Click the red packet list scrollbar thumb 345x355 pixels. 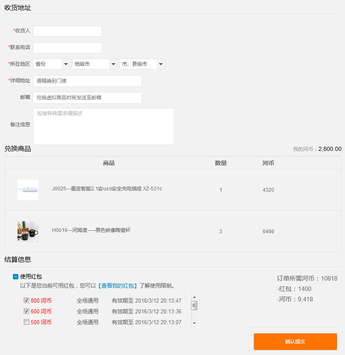click(194, 306)
